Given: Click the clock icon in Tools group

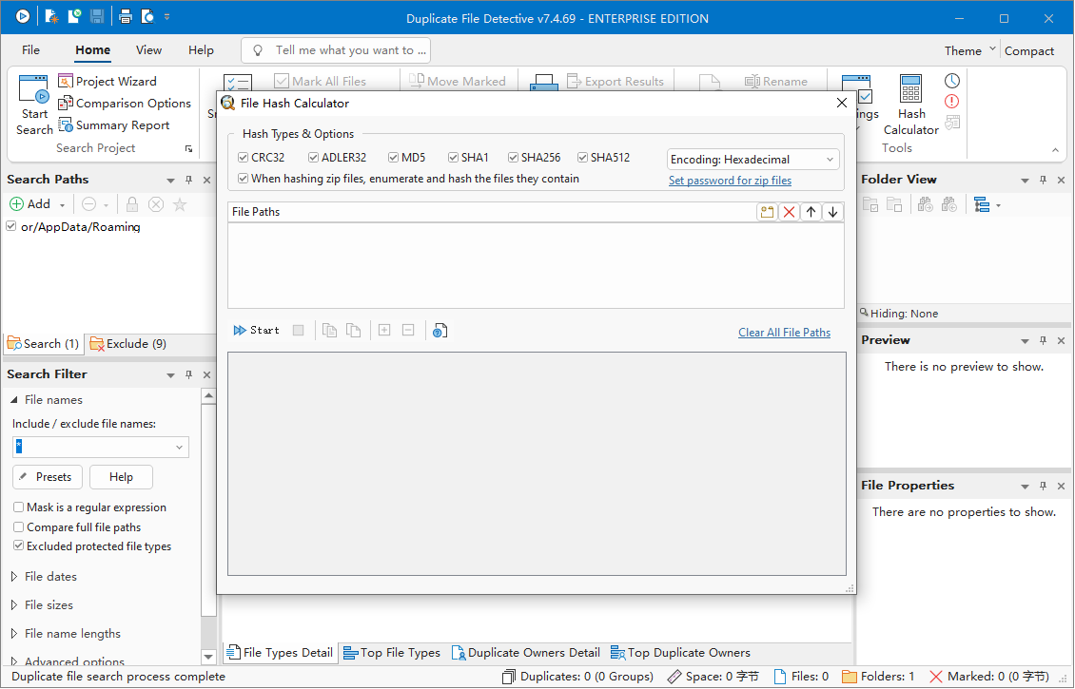Looking at the screenshot, I should point(951,81).
